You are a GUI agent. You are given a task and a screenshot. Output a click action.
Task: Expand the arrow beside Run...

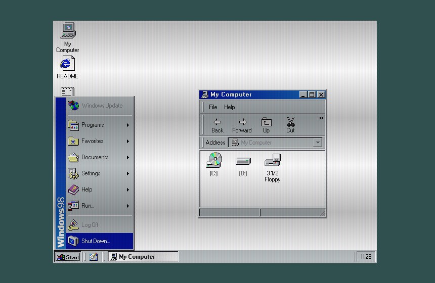tap(128, 206)
